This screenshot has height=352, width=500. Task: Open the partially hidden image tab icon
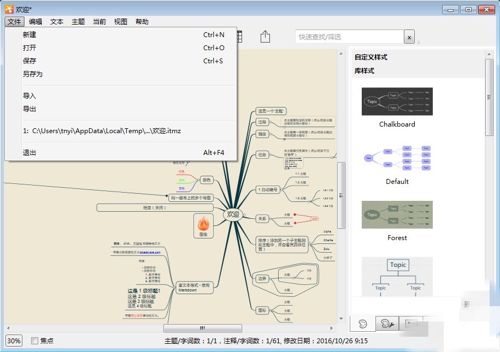[411, 324]
